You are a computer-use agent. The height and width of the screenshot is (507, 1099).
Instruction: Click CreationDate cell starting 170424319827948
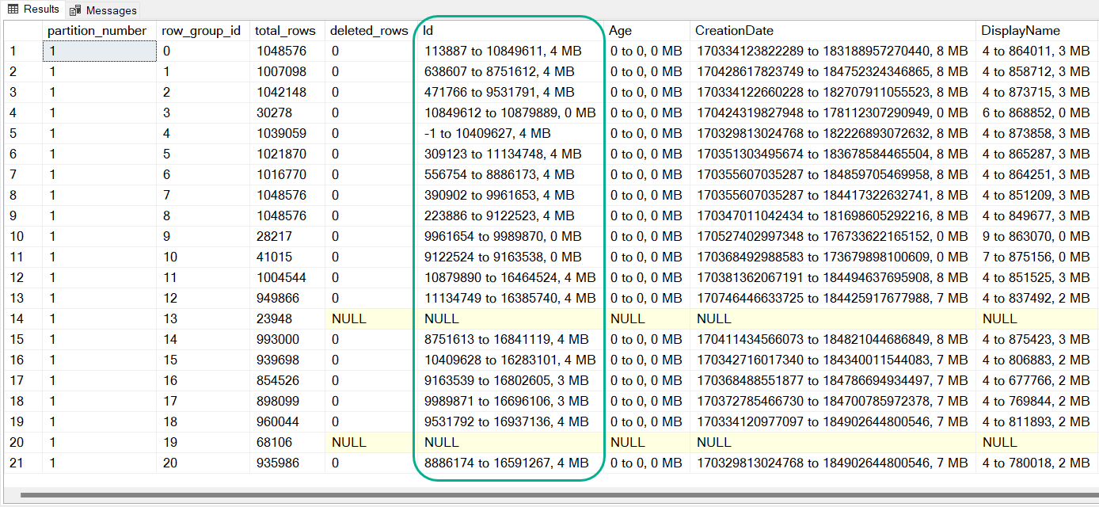pos(833,113)
